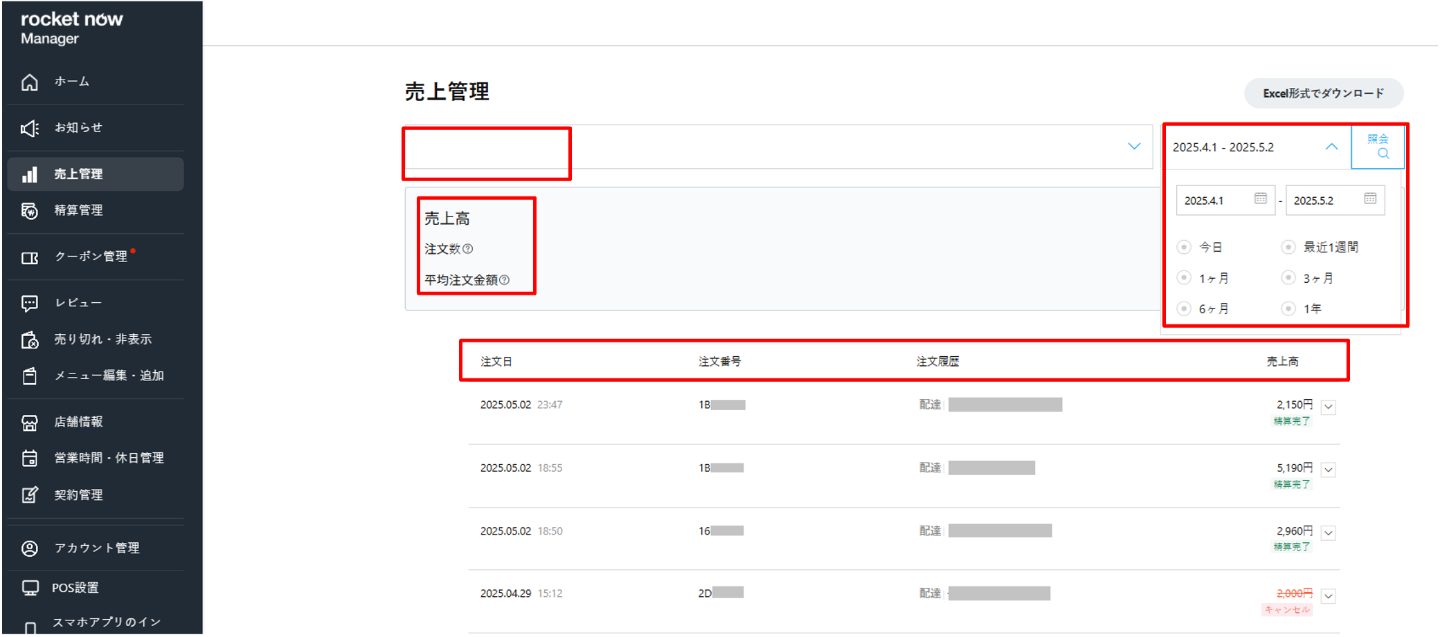Screen dimensions: 1440x637
Task: Click the order date 2025.04.29 15:12
Action: [x=521, y=593]
